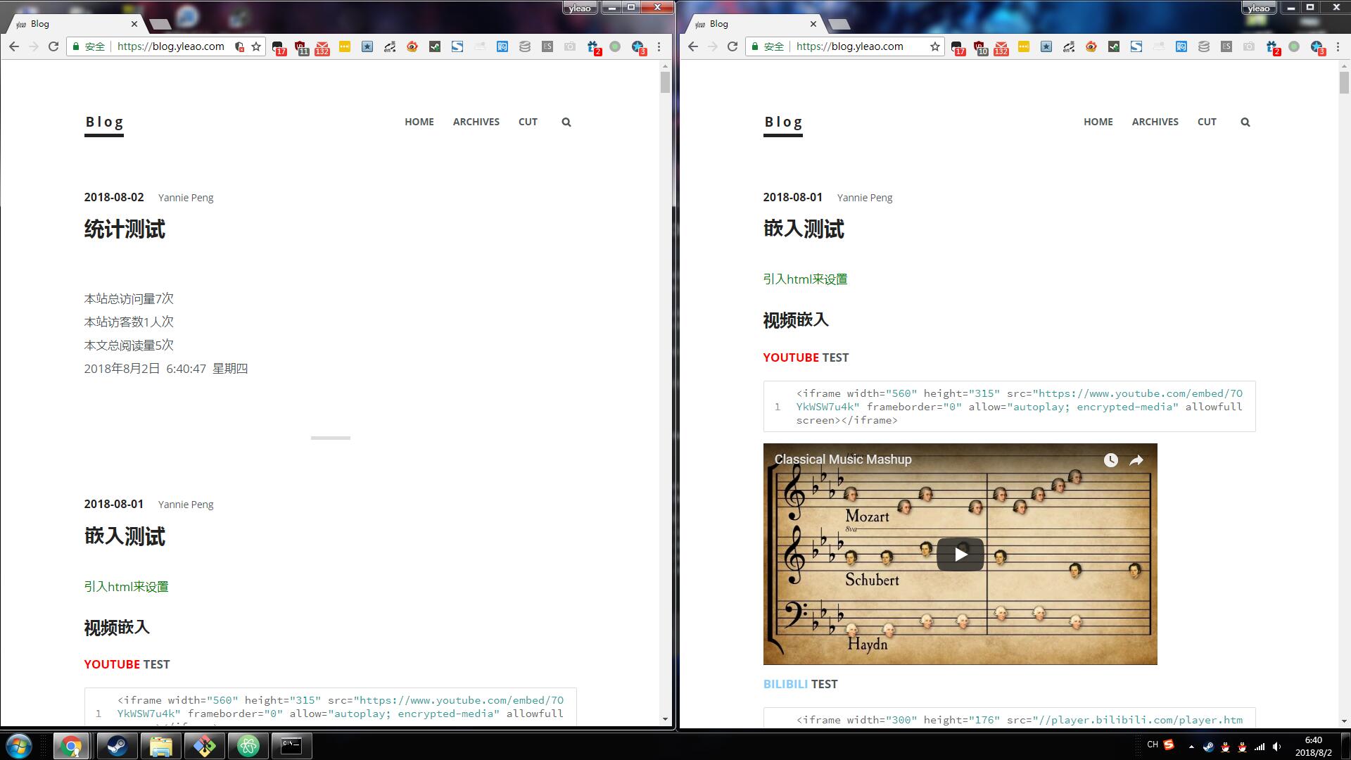
Task: Click the Gmail extension showing 132 in right browser
Action: 1001,47
